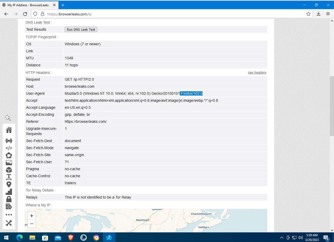Open the brick-wall Content Filters icon

(9, 207)
